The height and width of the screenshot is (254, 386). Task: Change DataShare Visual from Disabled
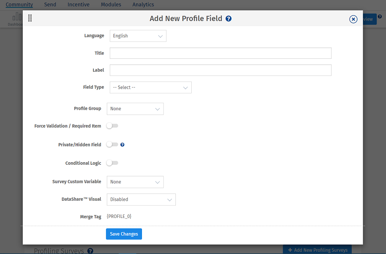click(x=141, y=199)
